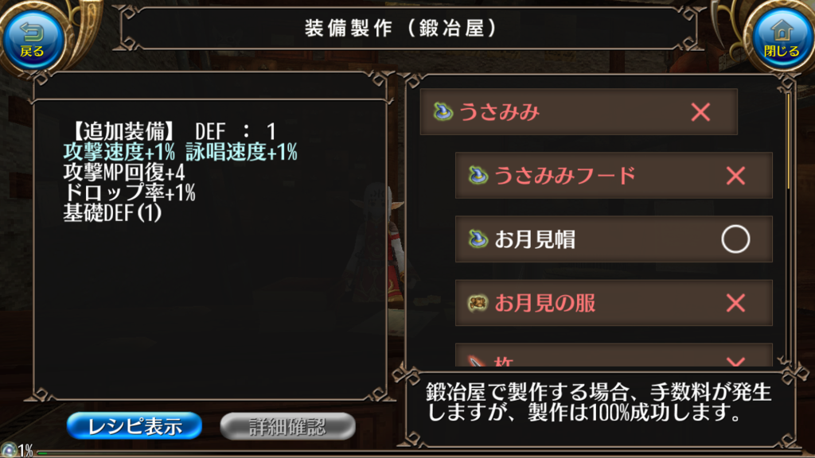This screenshot has width=815, height=458.
Task: Click the red X on うさみみ
Action: tap(700, 111)
